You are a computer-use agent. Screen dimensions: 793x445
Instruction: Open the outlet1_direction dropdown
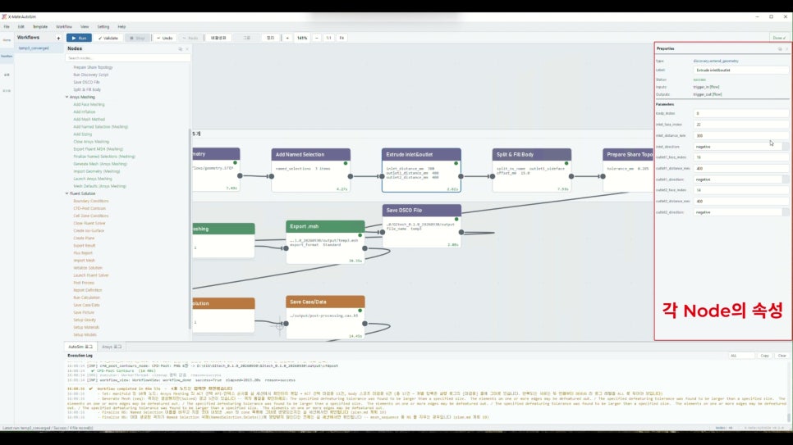pyautogui.click(x=741, y=179)
